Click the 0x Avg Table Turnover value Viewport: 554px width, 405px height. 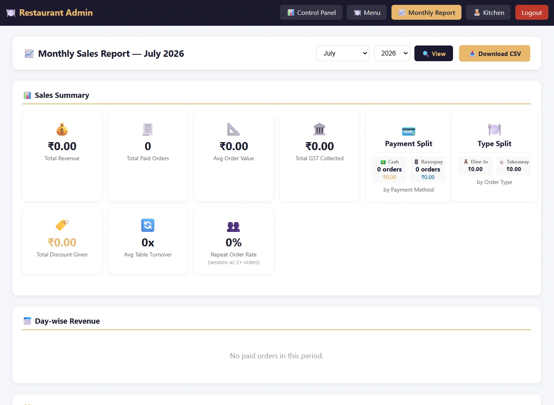click(148, 242)
